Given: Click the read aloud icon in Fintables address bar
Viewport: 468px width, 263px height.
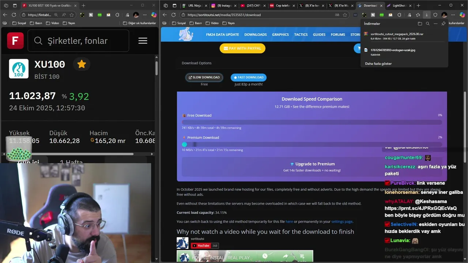Looking at the screenshot, I should tap(64, 15).
